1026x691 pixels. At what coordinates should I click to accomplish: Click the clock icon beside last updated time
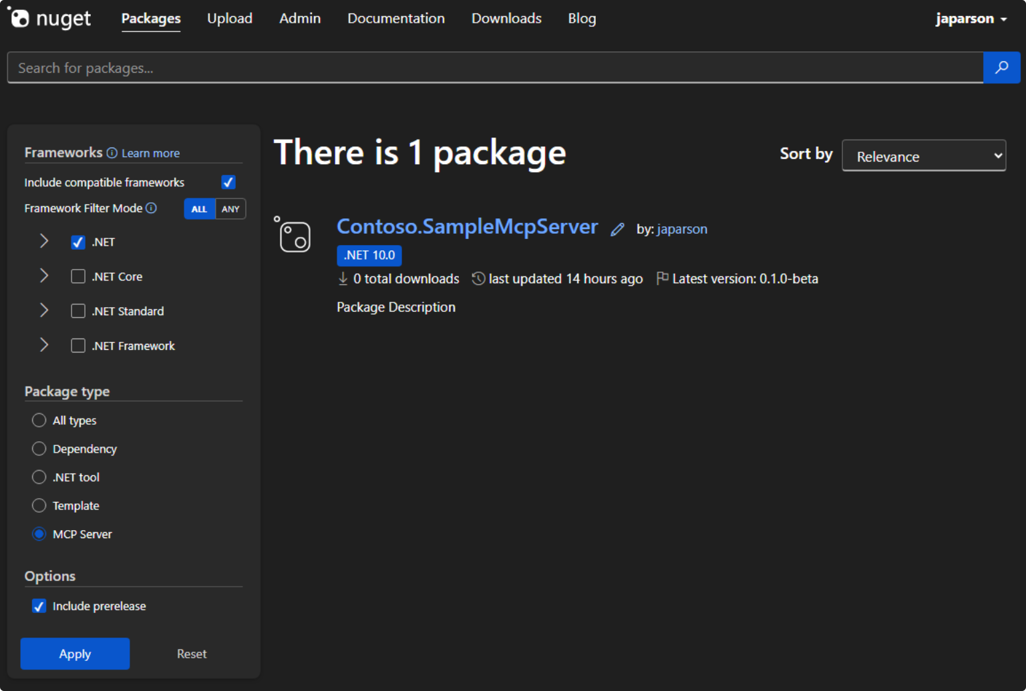(478, 278)
